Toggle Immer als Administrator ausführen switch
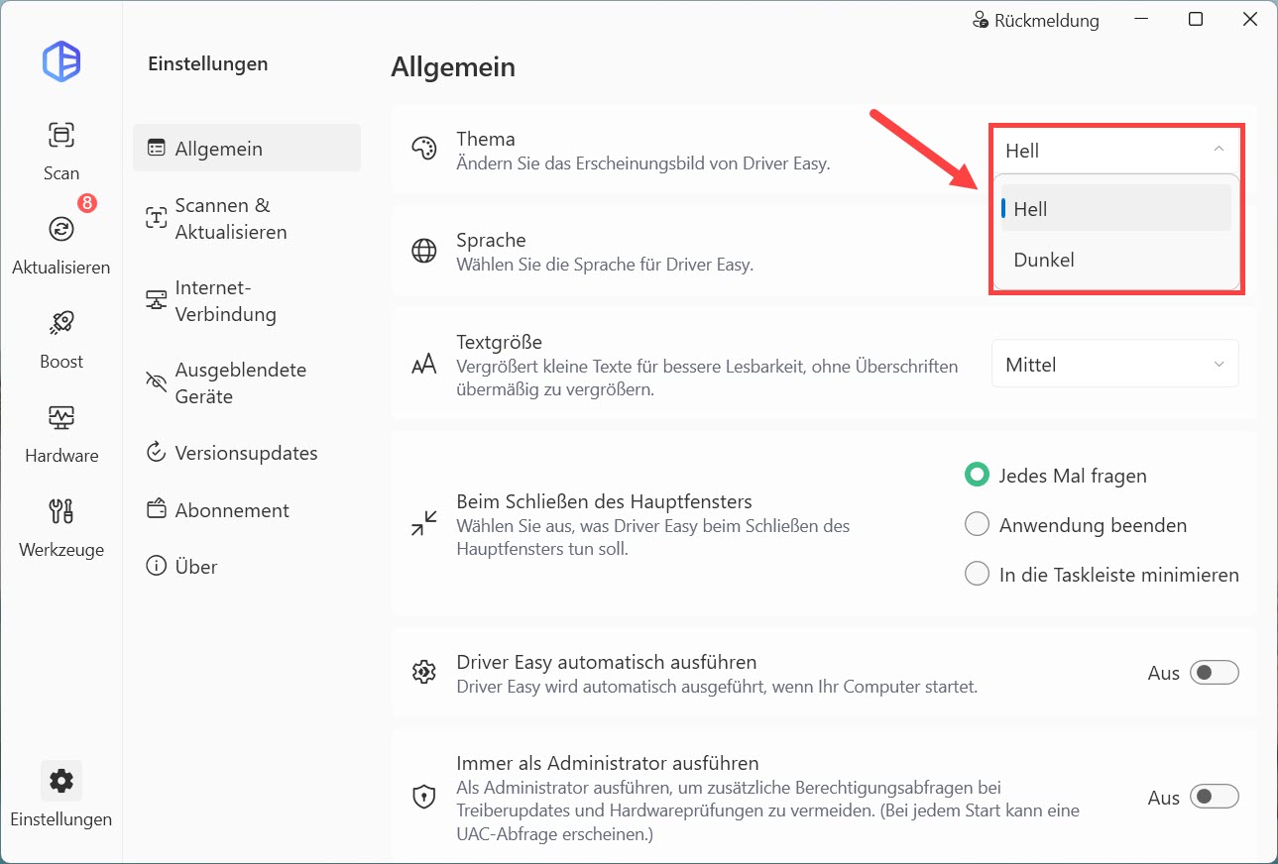This screenshot has height=864, width=1278. pyautogui.click(x=1215, y=797)
